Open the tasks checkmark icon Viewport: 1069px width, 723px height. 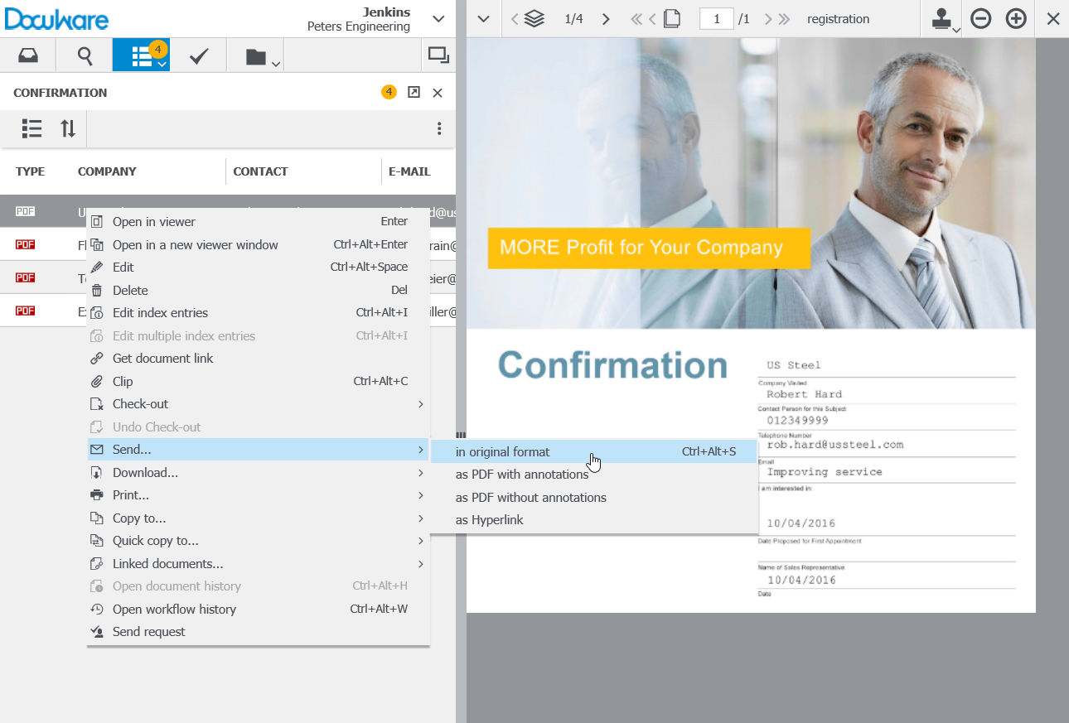(x=198, y=55)
